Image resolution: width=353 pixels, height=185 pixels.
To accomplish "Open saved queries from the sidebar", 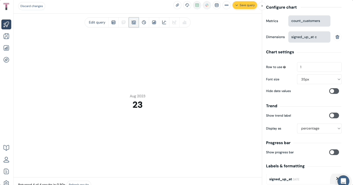I will [6, 36].
